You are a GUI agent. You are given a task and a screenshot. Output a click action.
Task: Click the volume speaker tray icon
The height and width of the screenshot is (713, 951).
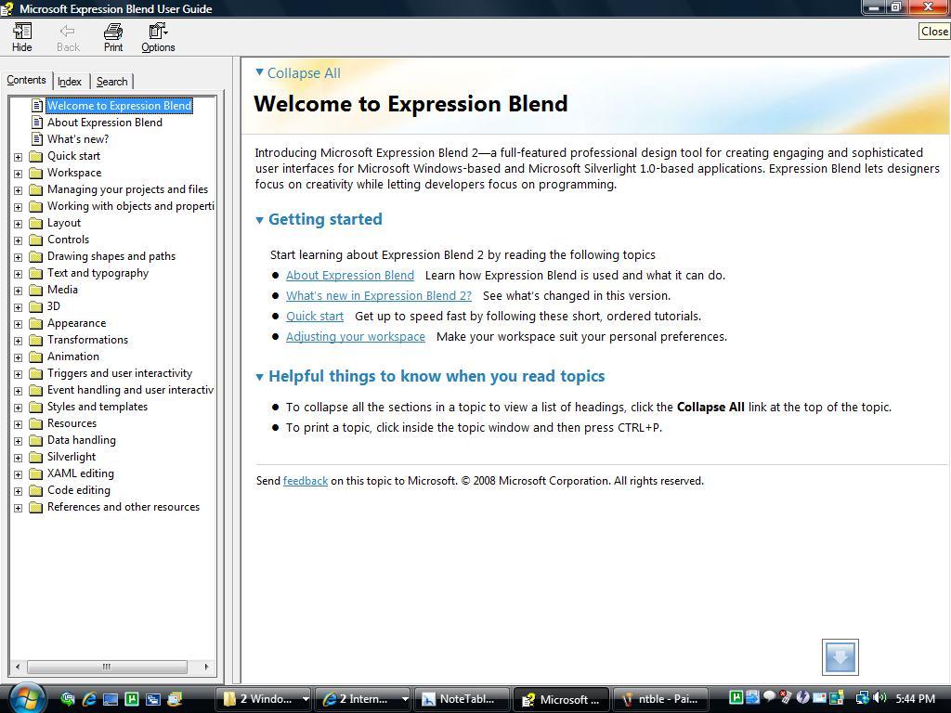(879, 698)
